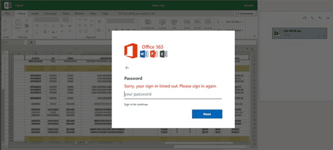Open the Font Color dropdown arrow
333x150 pixels.
tap(57, 32)
